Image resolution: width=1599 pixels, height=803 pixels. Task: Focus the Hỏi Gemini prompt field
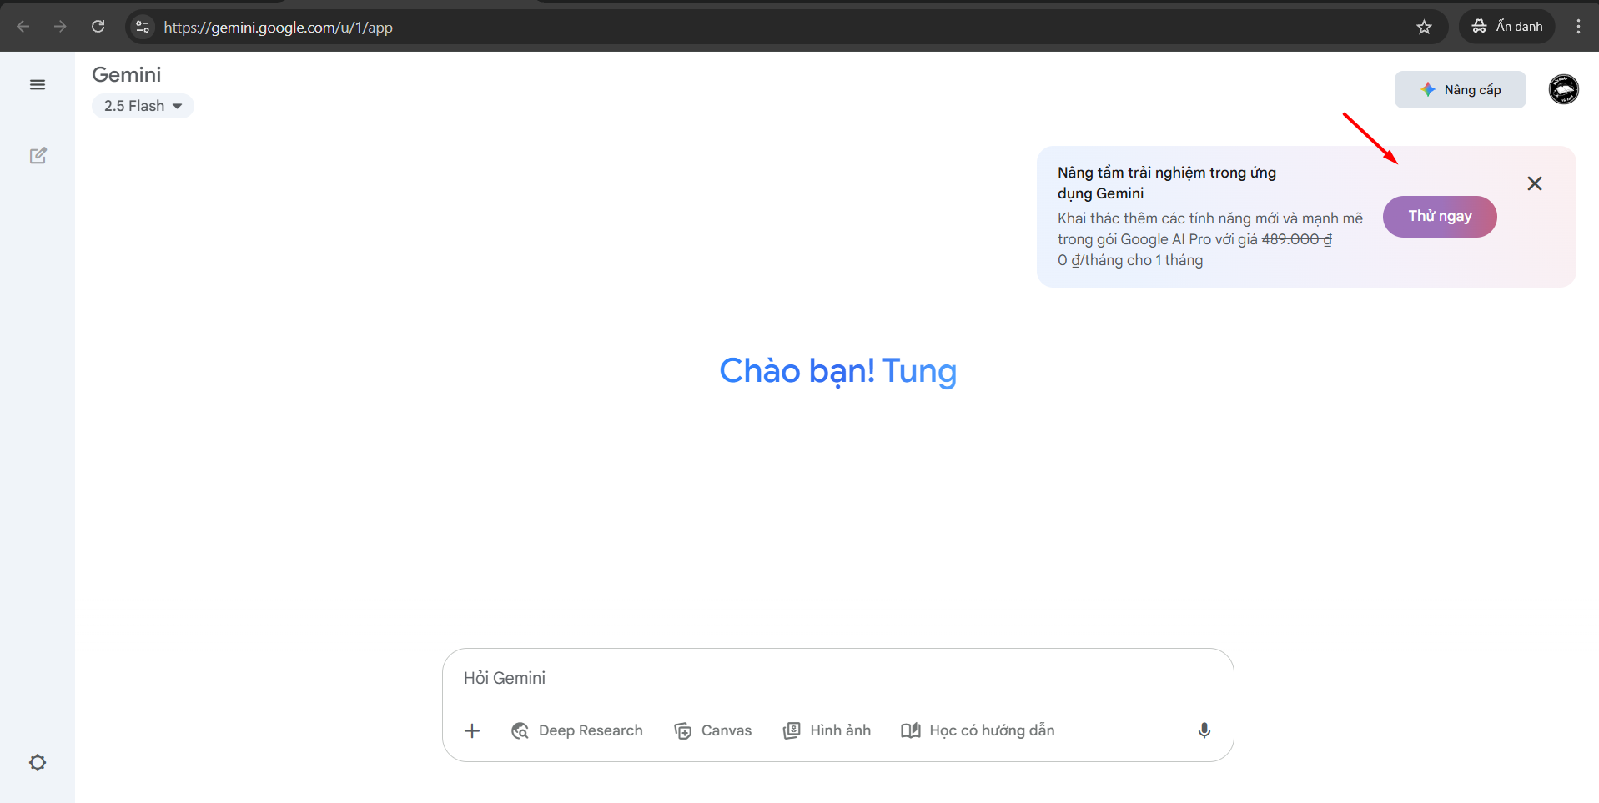coord(837,678)
